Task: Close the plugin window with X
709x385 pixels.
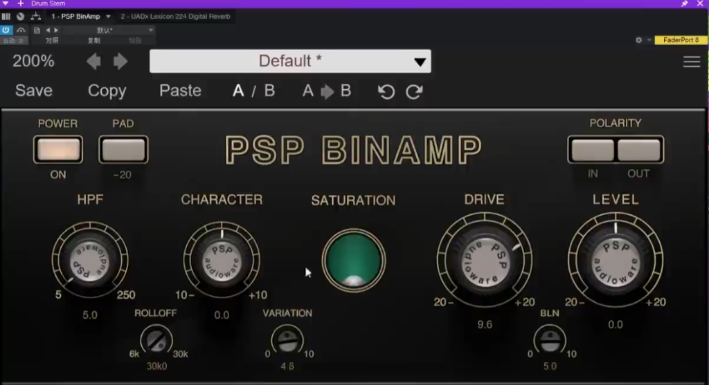Action: [x=700, y=3]
